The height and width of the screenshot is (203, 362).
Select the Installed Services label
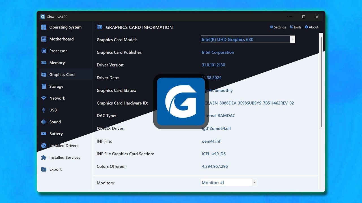(x=65, y=157)
